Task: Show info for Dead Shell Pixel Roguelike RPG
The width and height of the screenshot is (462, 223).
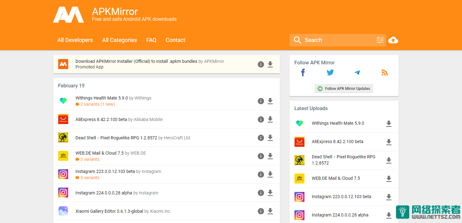Action: coord(261,138)
